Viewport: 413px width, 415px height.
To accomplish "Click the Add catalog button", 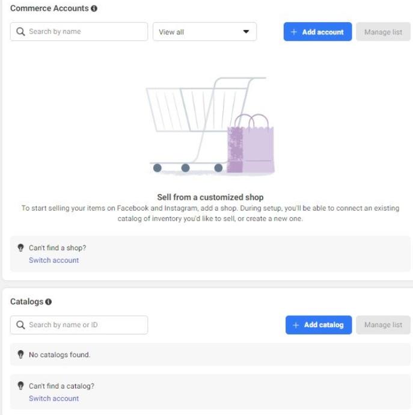I will tap(319, 325).
